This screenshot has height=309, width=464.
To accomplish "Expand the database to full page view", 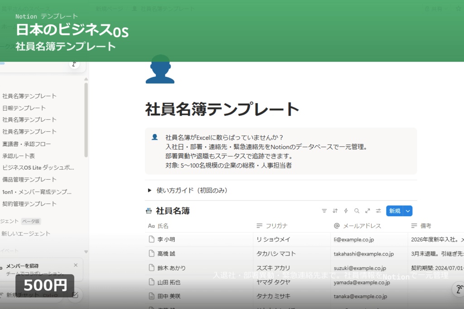I will click(367, 211).
